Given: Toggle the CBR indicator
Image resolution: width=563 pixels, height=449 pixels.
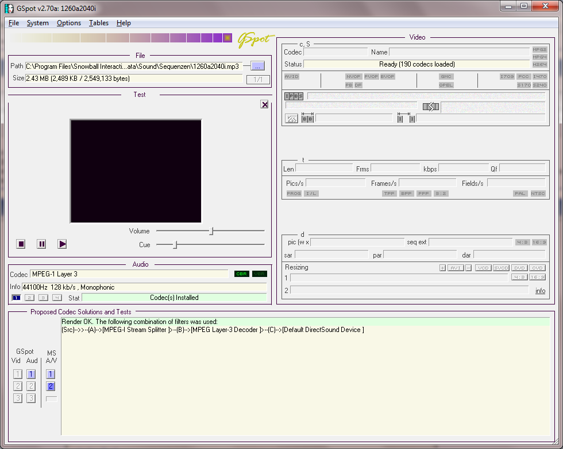Looking at the screenshot, I should point(242,274).
